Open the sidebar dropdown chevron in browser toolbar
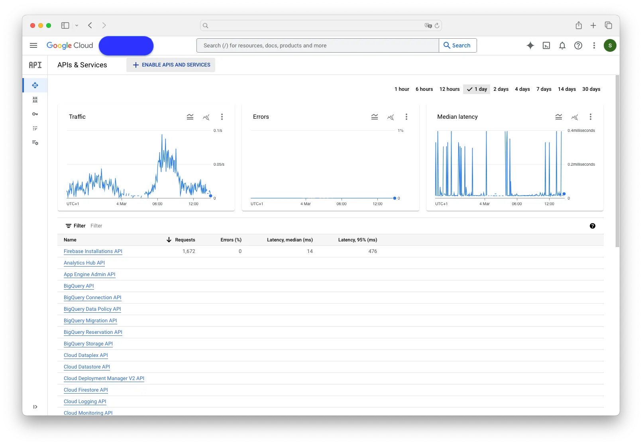642x445 pixels. pos(77,25)
